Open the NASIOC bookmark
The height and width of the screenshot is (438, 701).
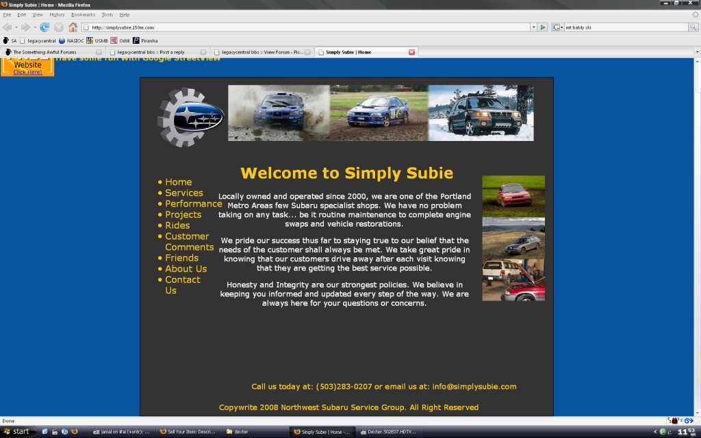[71, 40]
